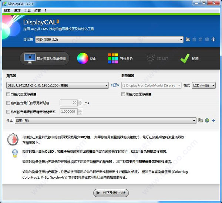
Task: Switch to the 校正 tab label
Action: [93, 58]
